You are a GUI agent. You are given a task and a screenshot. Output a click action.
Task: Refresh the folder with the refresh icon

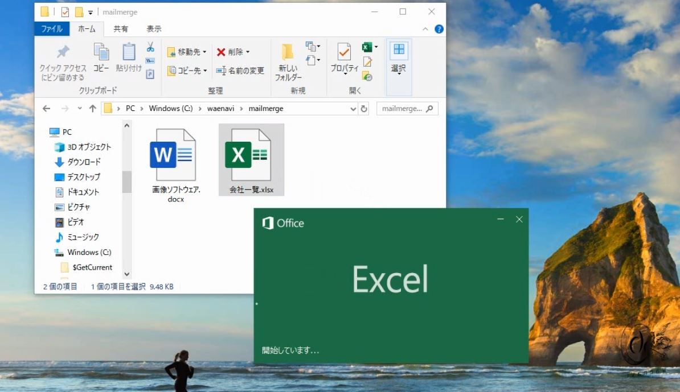point(364,108)
